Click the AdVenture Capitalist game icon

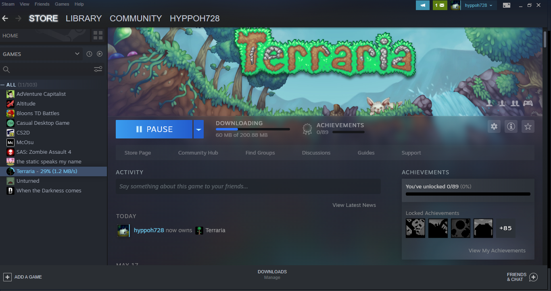(10, 94)
